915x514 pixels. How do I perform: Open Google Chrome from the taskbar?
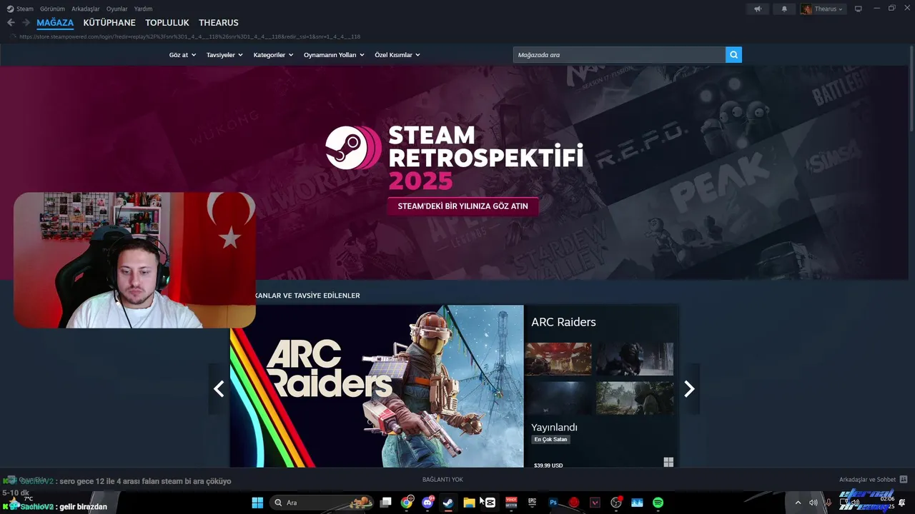(407, 503)
